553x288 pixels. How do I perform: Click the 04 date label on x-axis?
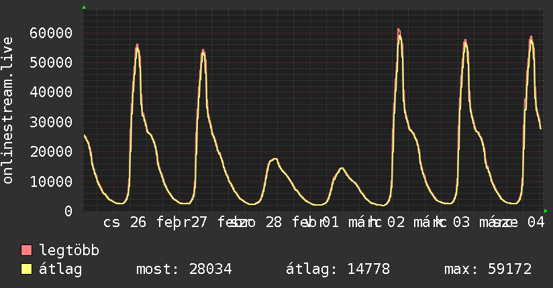pyautogui.click(x=536, y=222)
